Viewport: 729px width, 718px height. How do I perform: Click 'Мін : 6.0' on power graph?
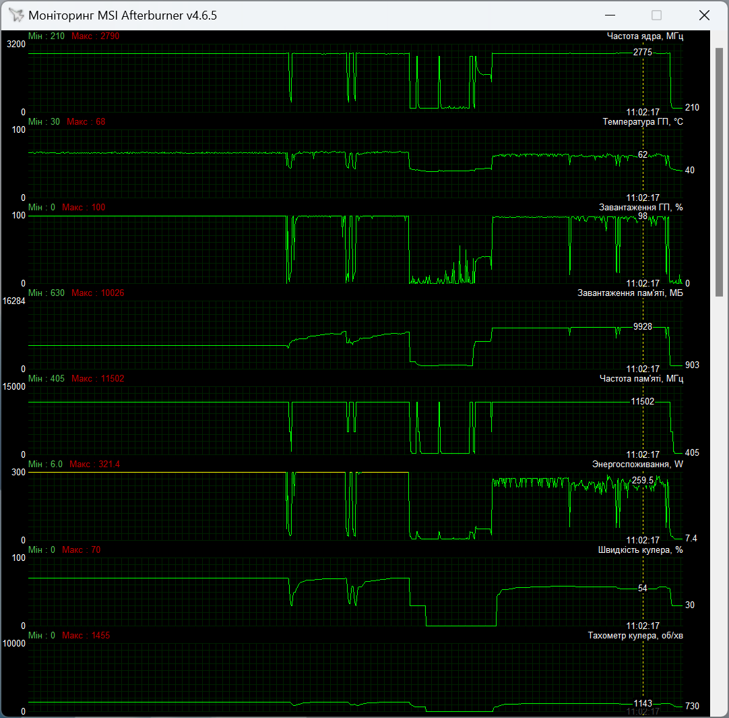(45, 465)
